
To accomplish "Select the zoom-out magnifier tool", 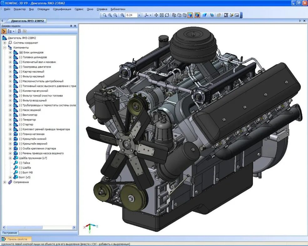I will (115, 15).
